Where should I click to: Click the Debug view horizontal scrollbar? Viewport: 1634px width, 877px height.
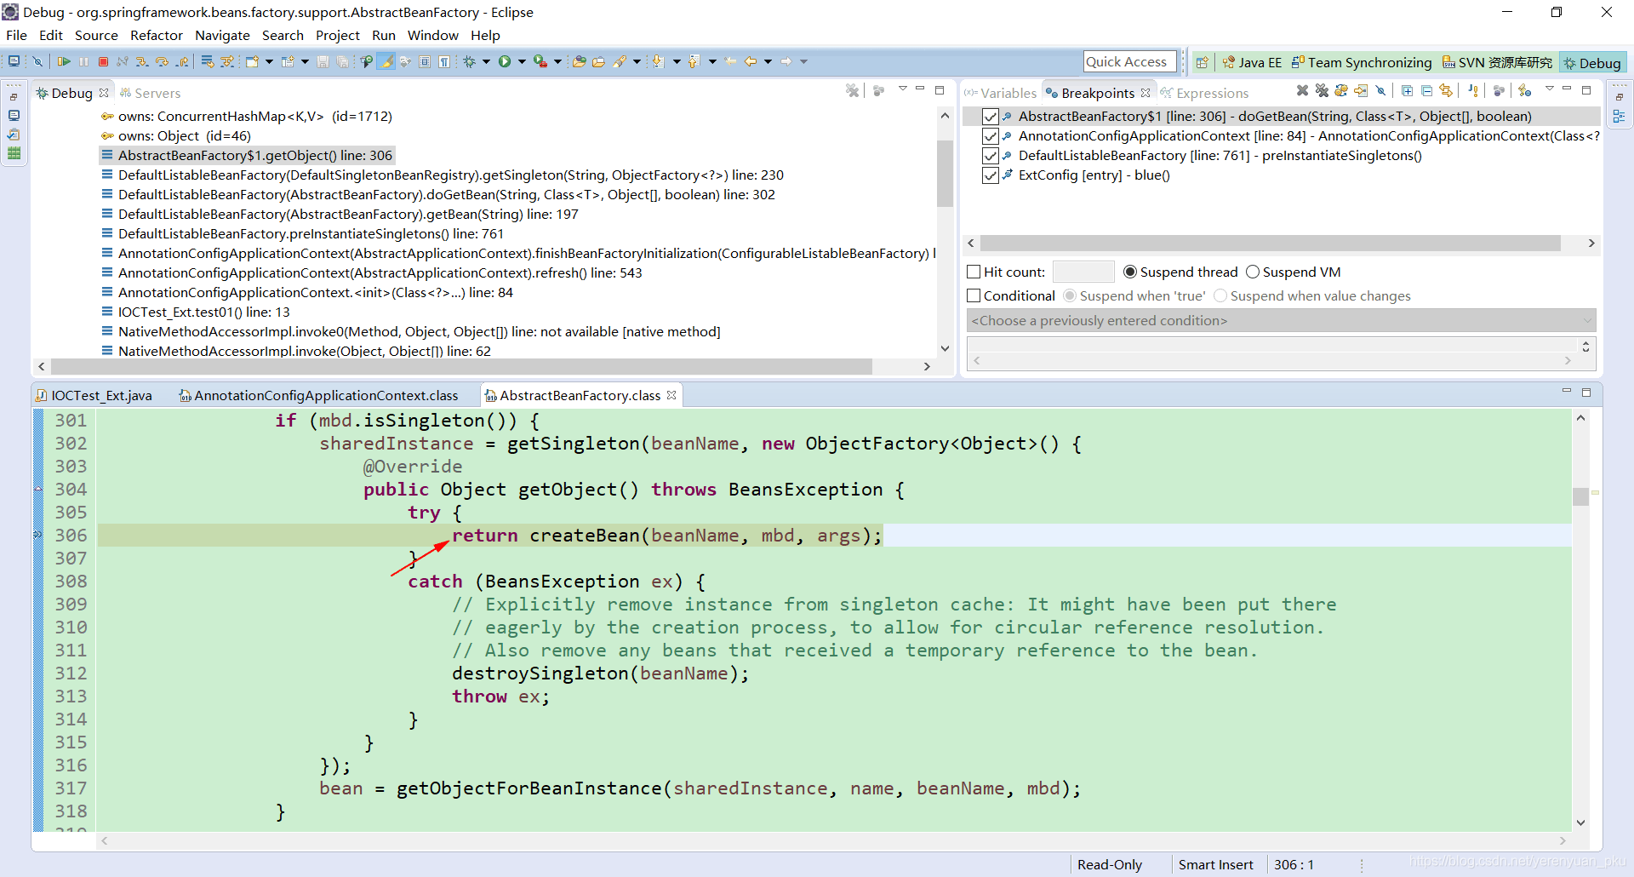(x=461, y=366)
